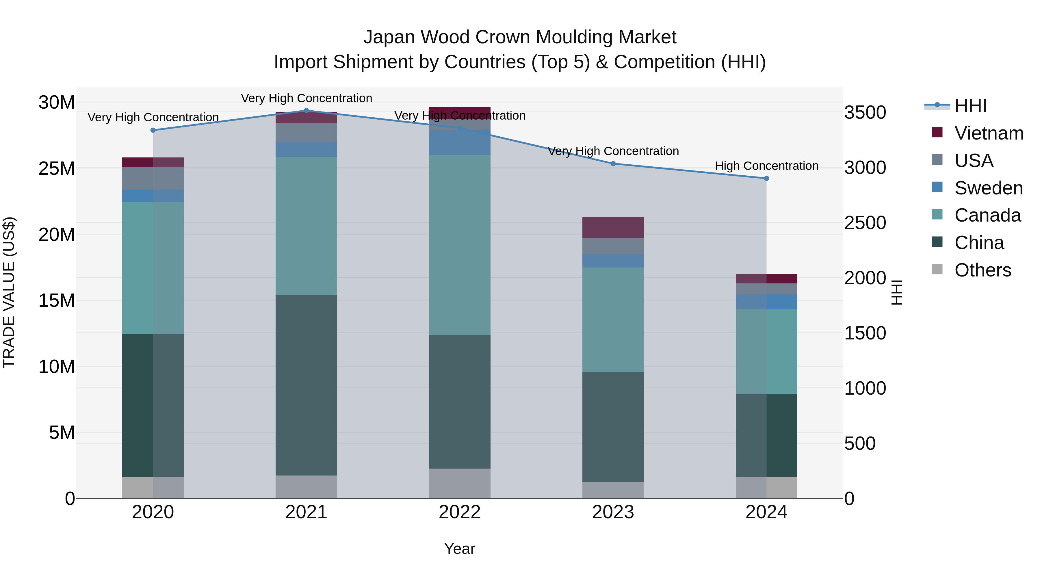Screen dimensions: 1040x585
Task: Click the 30M left axis tick label
Action: pyautogui.click(x=57, y=102)
